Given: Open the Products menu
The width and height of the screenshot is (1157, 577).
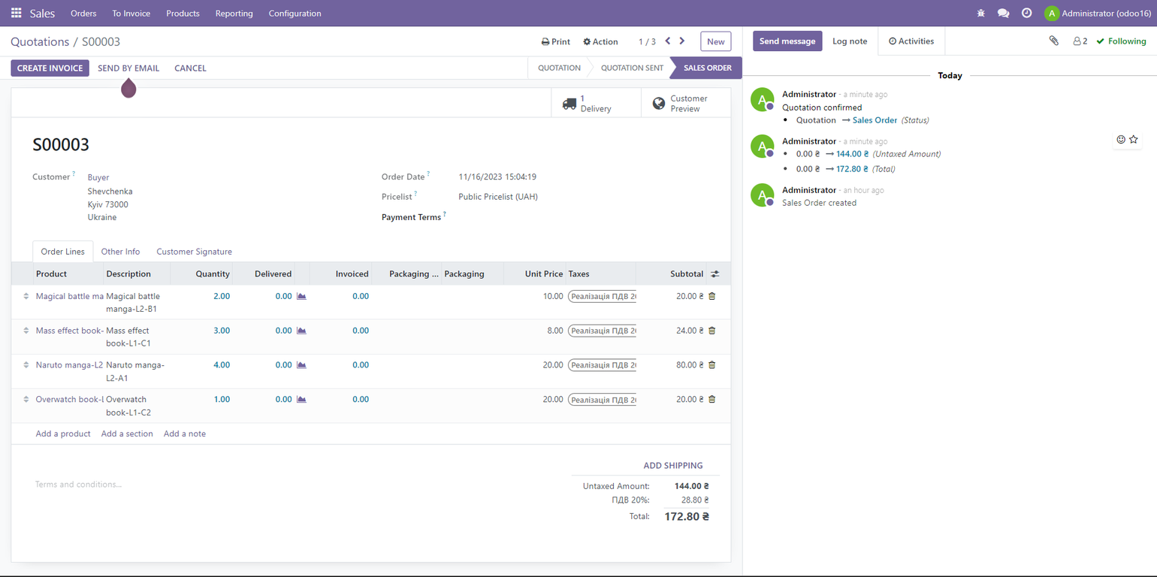Looking at the screenshot, I should [x=183, y=14].
